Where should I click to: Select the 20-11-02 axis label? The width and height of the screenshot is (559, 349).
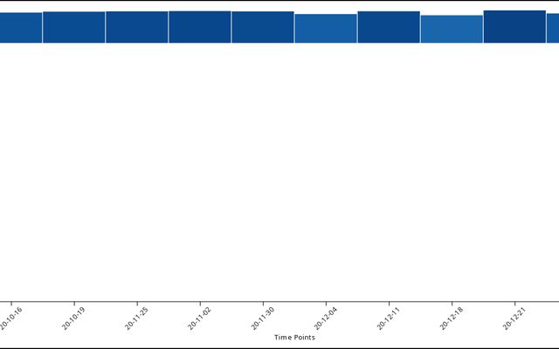click(x=201, y=317)
